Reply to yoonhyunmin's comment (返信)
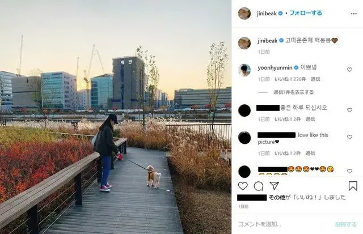Image resolution: width=363 pixels, height=234 pixels. click(x=315, y=79)
